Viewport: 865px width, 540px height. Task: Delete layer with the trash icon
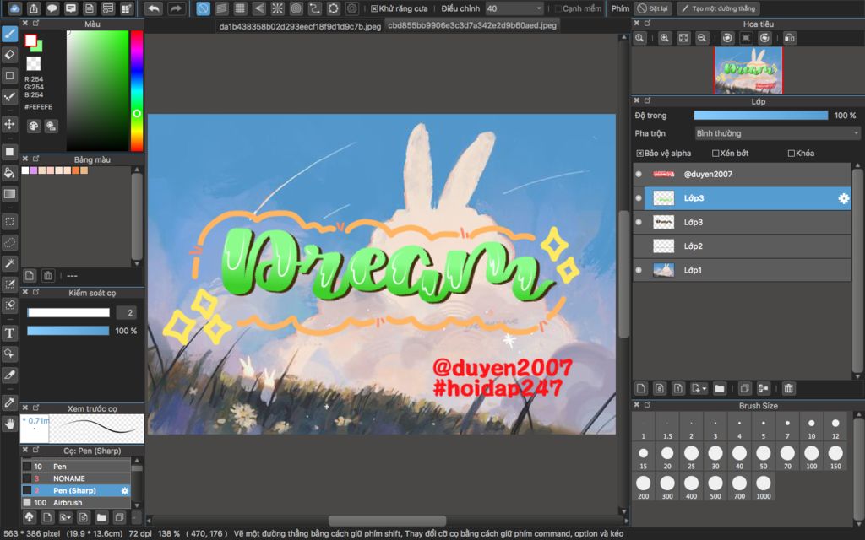point(789,388)
